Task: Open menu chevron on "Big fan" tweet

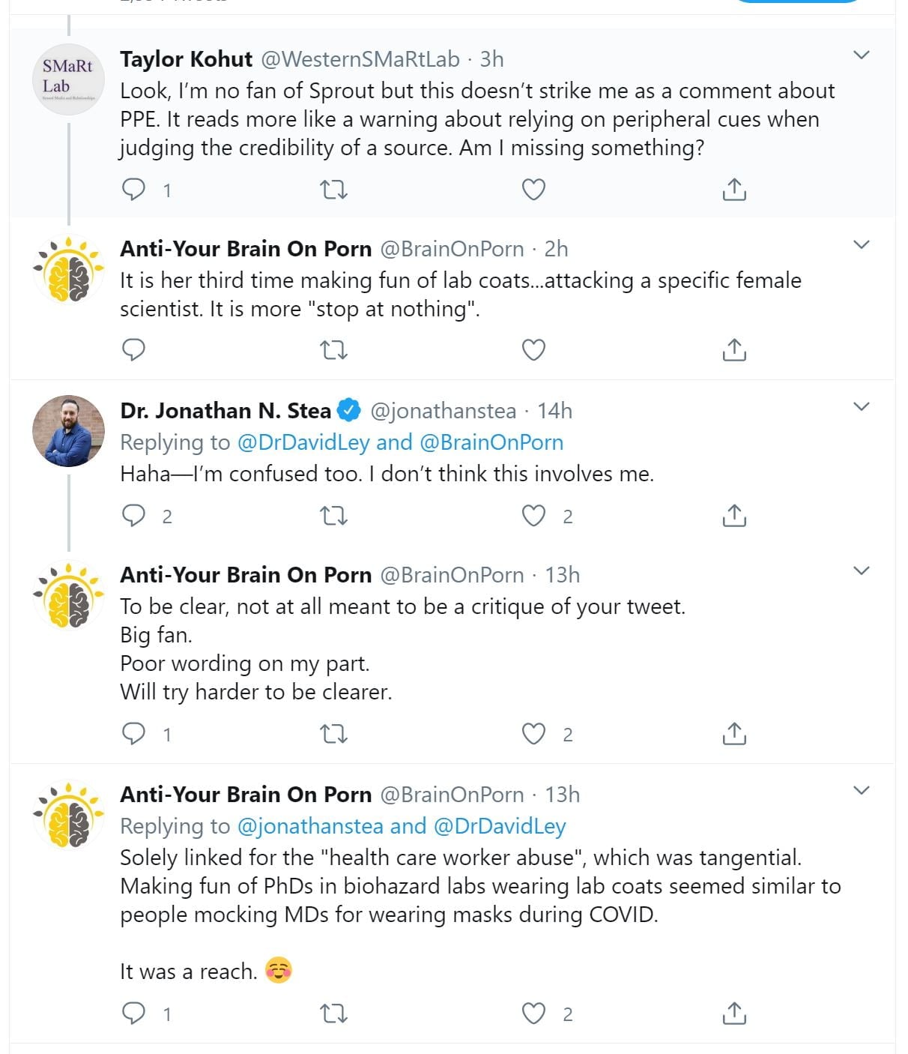Action: click(x=862, y=570)
